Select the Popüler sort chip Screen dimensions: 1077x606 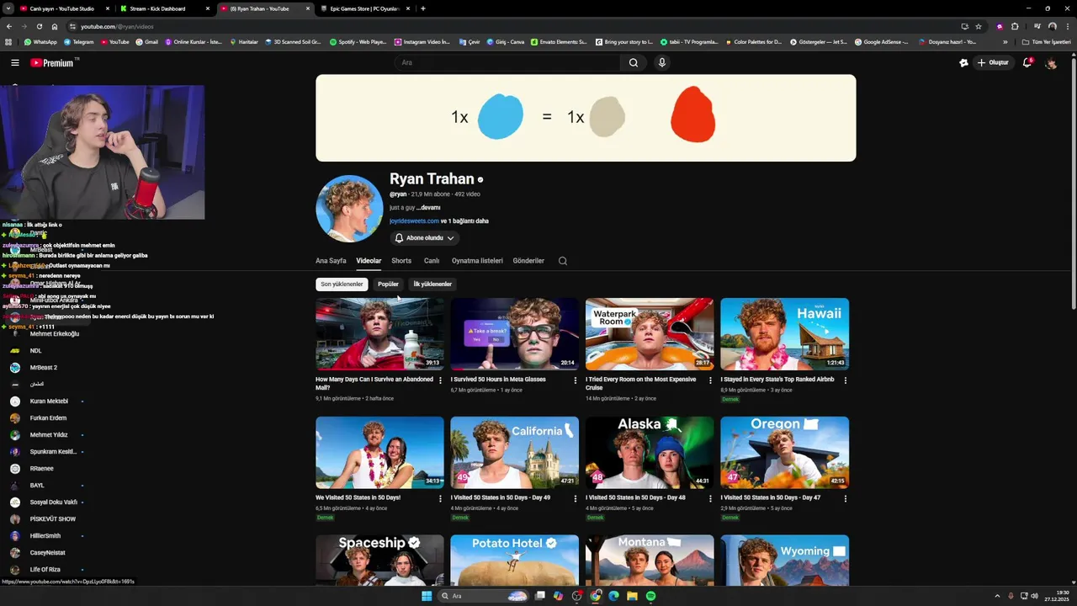point(388,284)
